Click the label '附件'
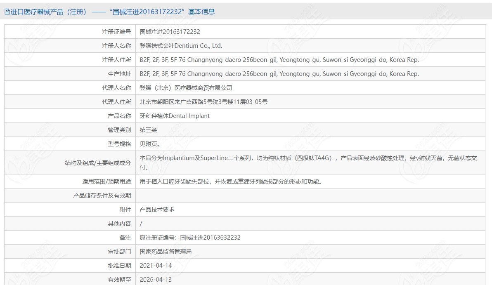 pos(125,210)
